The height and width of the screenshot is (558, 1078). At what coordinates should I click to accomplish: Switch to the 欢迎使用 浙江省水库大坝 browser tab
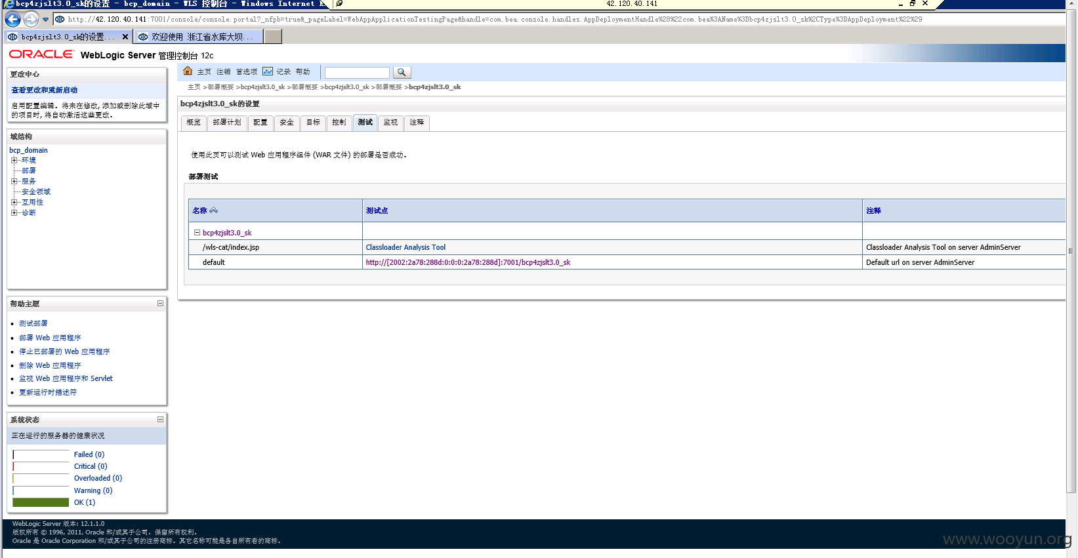197,37
